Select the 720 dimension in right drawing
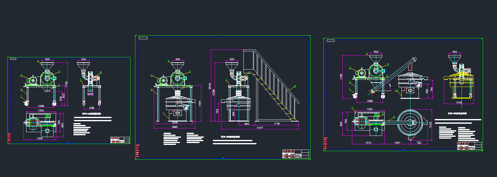The width and height of the screenshot is (497, 177). pyautogui.click(x=419, y=143)
